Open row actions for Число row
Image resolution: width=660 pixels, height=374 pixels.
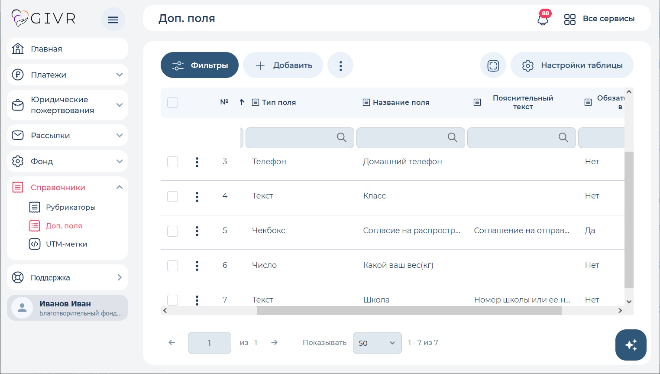click(197, 265)
